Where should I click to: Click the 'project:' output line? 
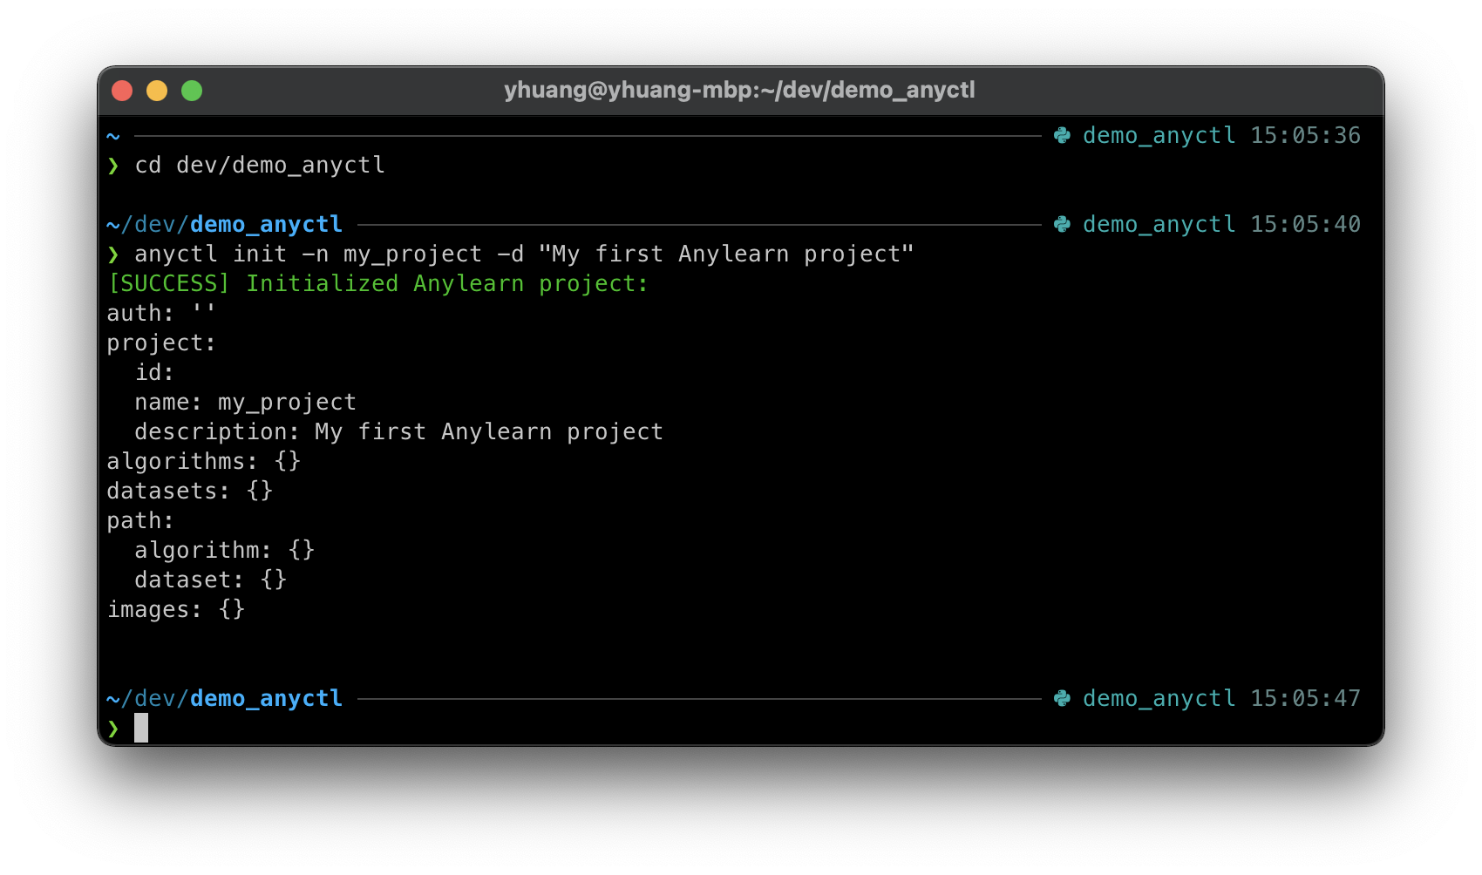tap(161, 343)
